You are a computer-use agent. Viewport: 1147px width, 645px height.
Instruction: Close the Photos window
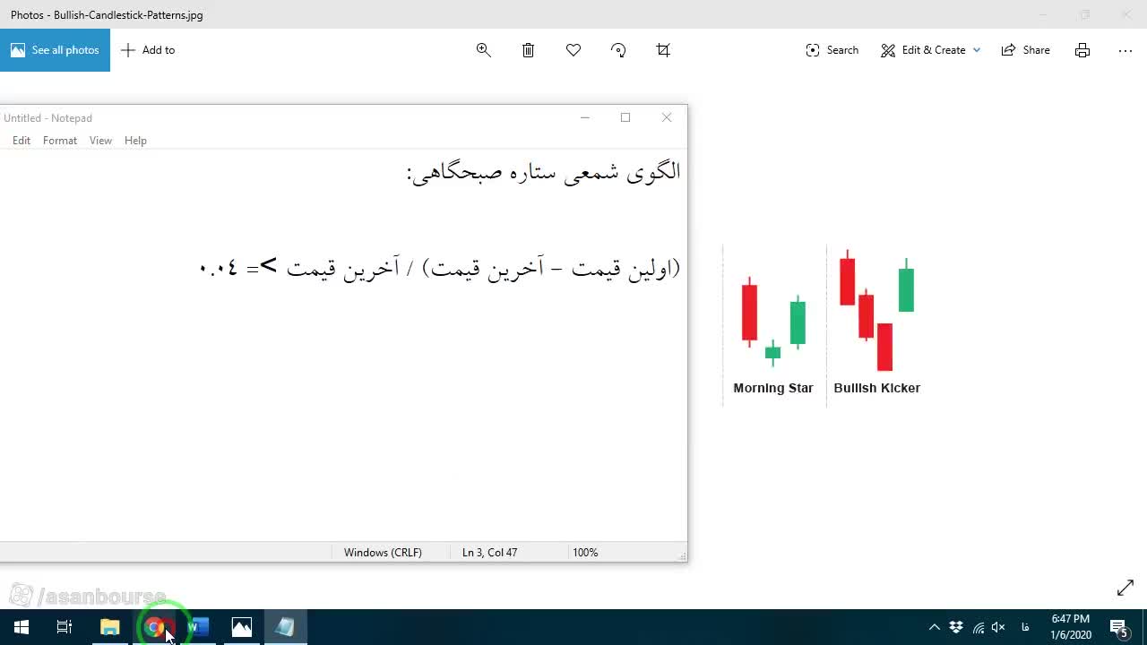click(1126, 14)
